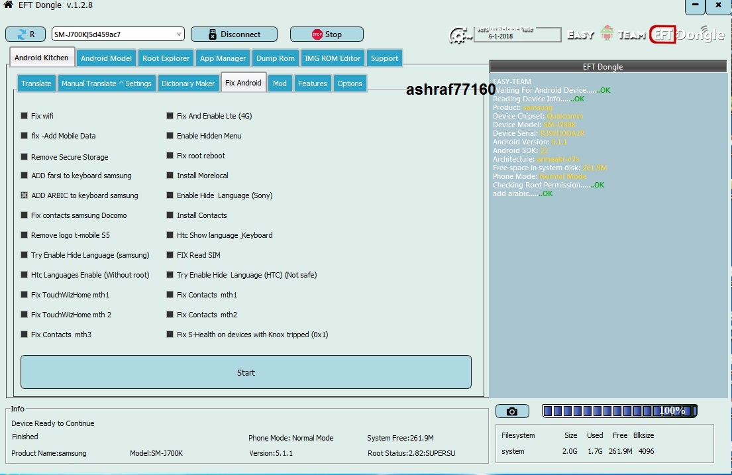Click 'Checking Root Permission' log line
The image size is (732, 475).
click(x=548, y=185)
